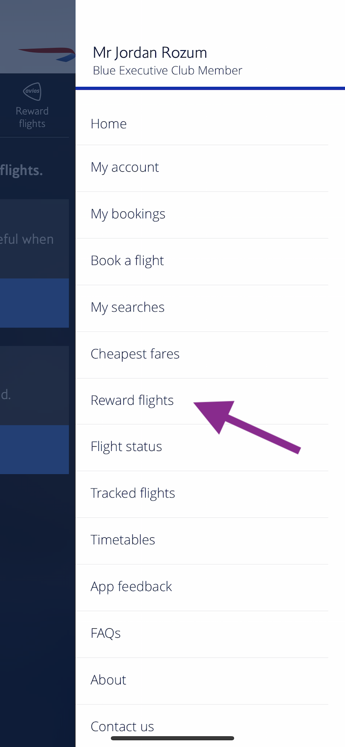The height and width of the screenshot is (747, 345).
Task: Check Flight status
Action: point(202,447)
